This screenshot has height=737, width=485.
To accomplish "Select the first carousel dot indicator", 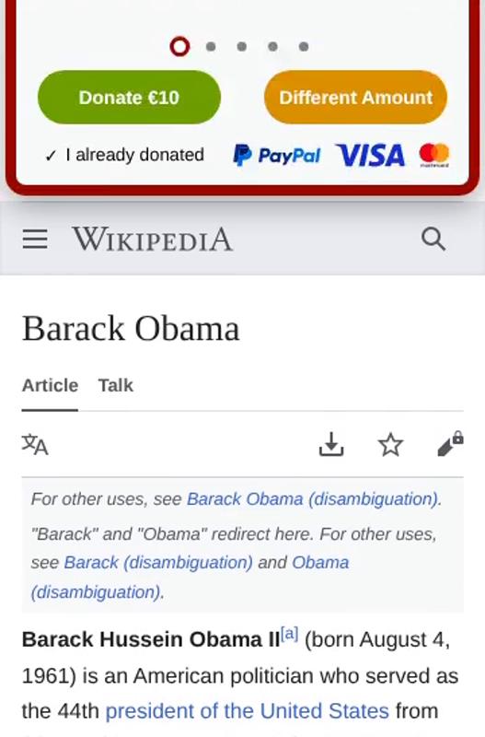I will pos(179,47).
